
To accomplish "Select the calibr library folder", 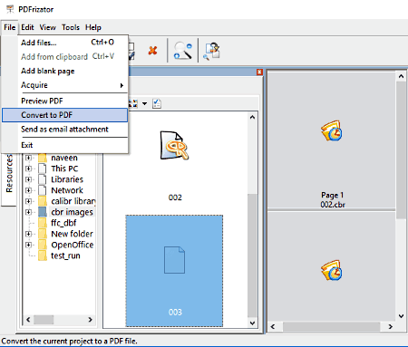I will click(x=73, y=201).
